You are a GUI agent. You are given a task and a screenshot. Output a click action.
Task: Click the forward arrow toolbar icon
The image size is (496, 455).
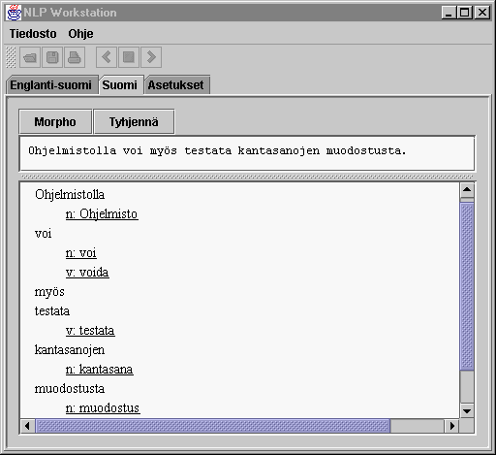(151, 57)
